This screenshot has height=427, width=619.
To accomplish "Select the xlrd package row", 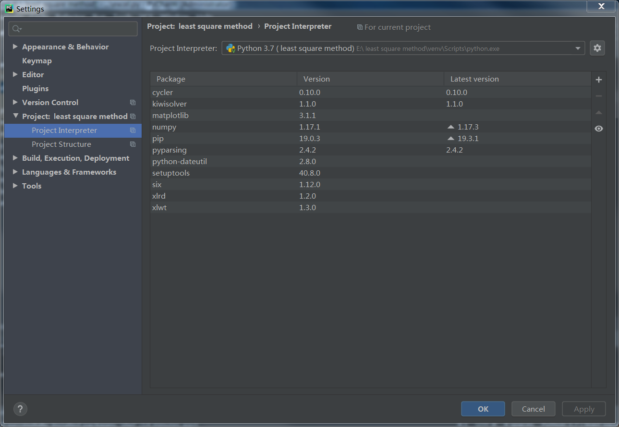I will tap(370, 196).
